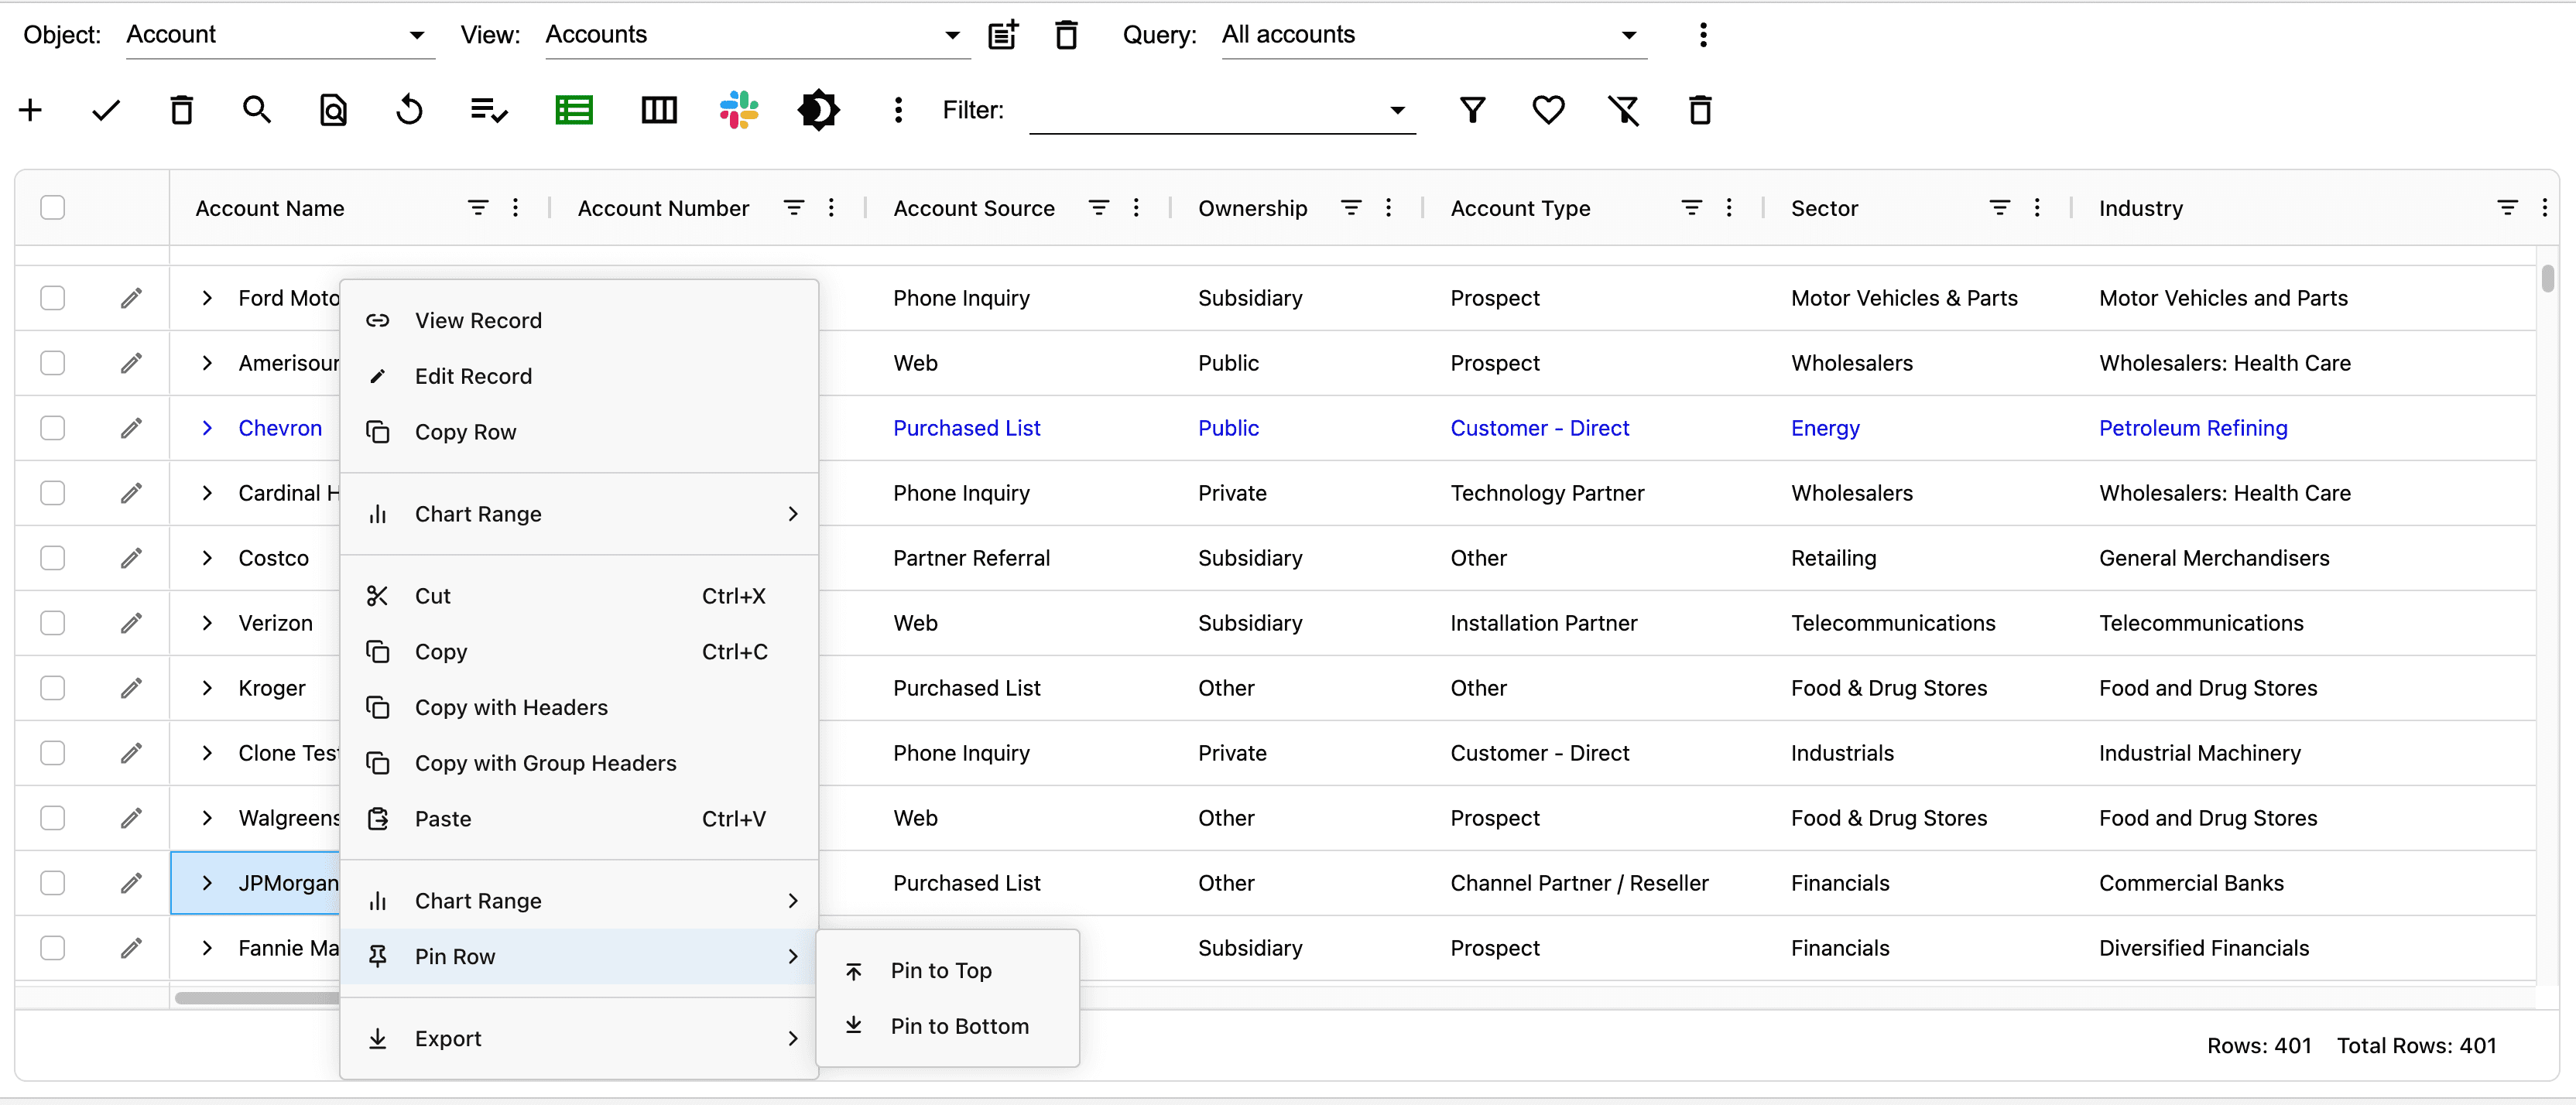
Task: Click the Petroleum Refining link
Action: click(x=2192, y=428)
